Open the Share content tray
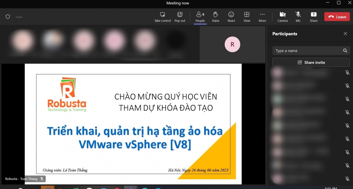Image resolution: width=353 pixels, height=189 pixels. coord(314,17)
